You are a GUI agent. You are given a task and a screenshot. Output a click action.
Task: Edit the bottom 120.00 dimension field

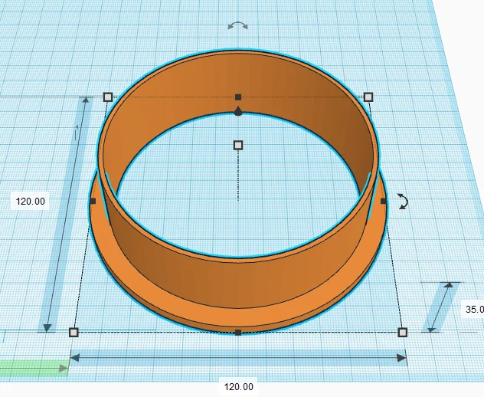coord(238,386)
